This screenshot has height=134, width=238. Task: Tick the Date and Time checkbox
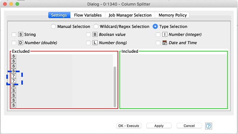coord(158,43)
